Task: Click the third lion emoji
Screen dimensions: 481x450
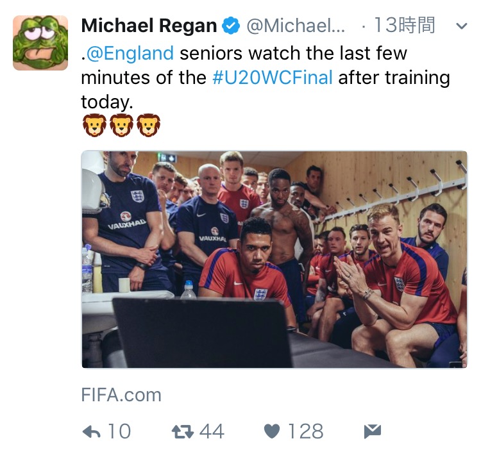Action: pyautogui.click(x=148, y=125)
